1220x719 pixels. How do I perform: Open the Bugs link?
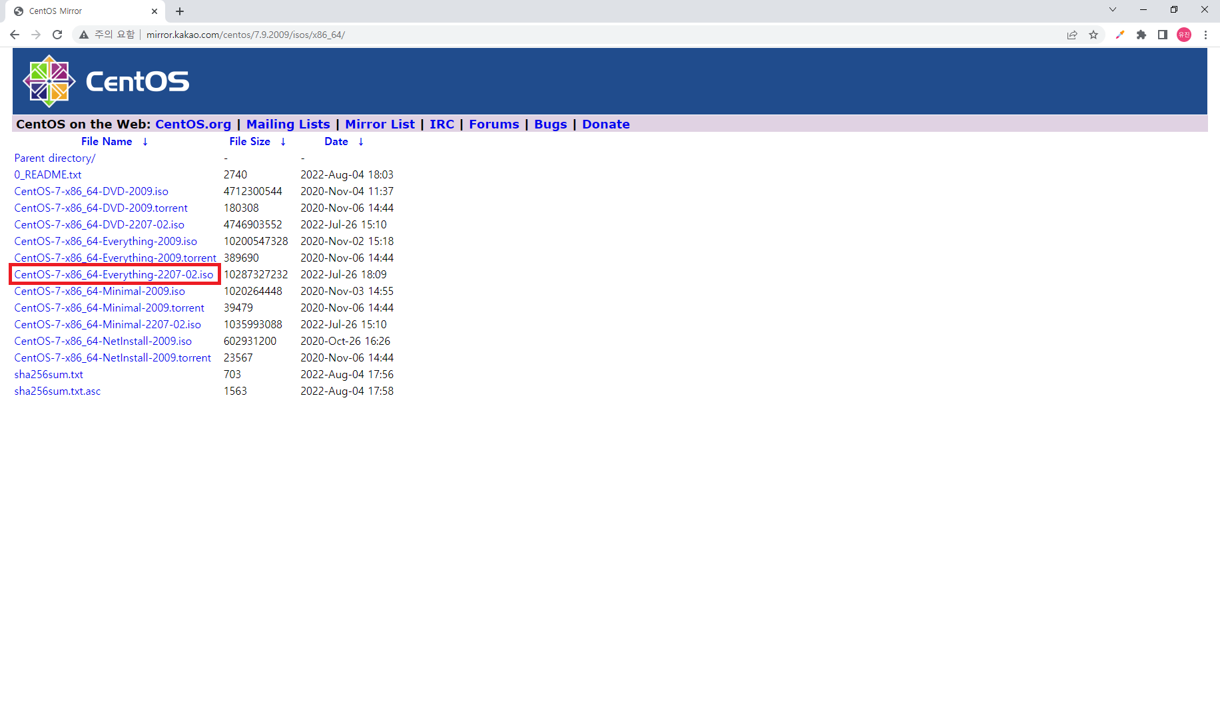pos(551,124)
